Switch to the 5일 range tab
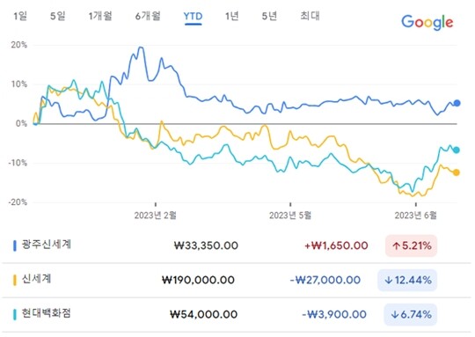The image size is (475, 337). coord(57,16)
